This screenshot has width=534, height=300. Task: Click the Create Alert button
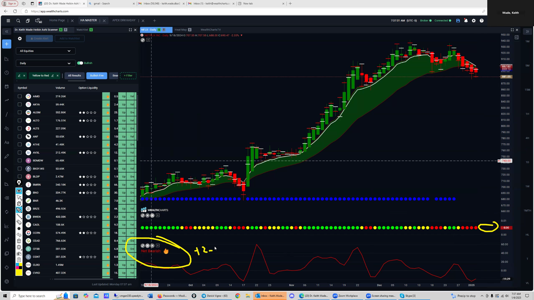click(39, 39)
